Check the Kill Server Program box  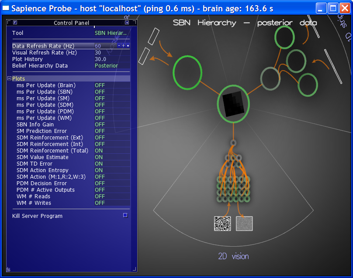click(x=125, y=215)
